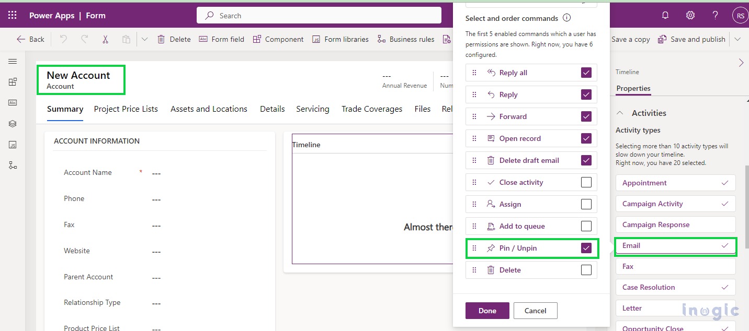This screenshot has width=749, height=331.
Task: Open the RS user account avatar
Action: coord(740,16)
